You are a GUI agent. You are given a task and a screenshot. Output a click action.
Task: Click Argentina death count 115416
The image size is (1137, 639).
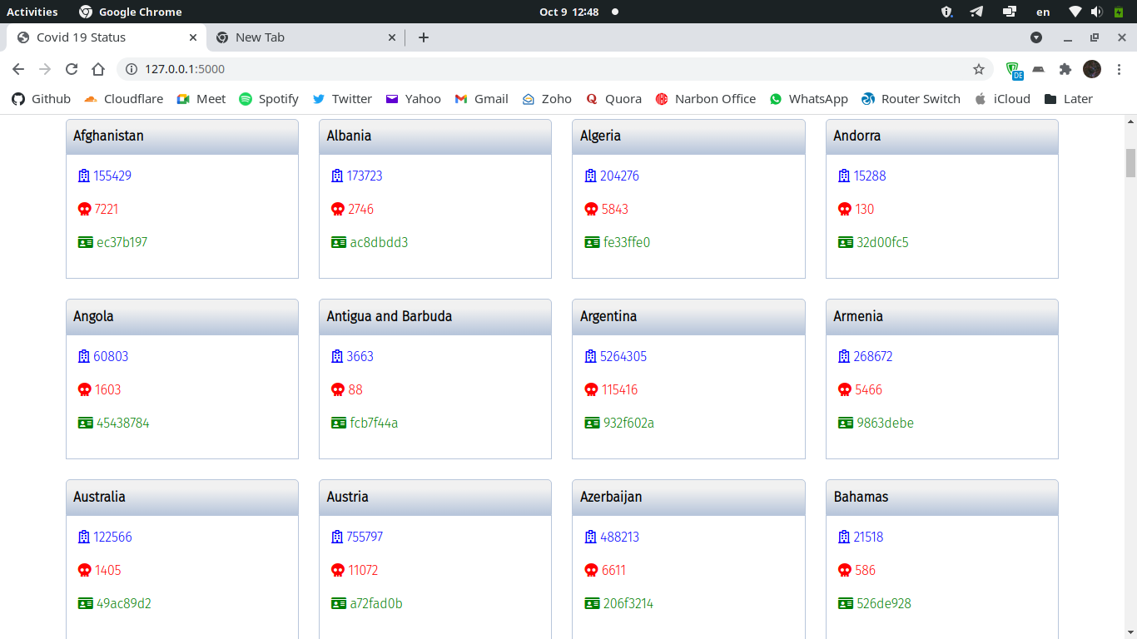[x=620, y=389]
